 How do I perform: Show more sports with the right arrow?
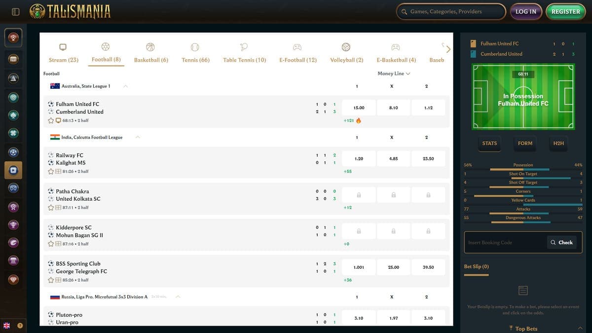448,49
